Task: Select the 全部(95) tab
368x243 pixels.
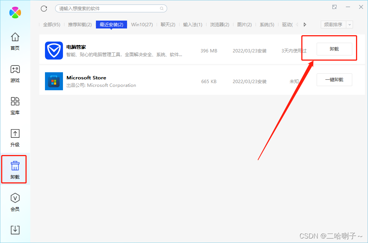Action: point(52,25)
